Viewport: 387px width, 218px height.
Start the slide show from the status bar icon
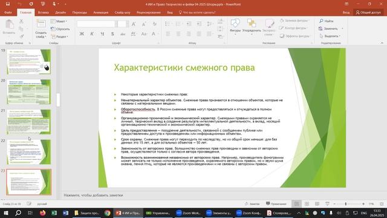pos(327,204)
